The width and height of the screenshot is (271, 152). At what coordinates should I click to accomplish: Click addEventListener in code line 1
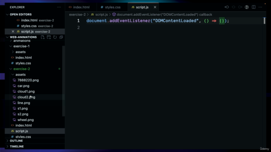pos(130,21)
